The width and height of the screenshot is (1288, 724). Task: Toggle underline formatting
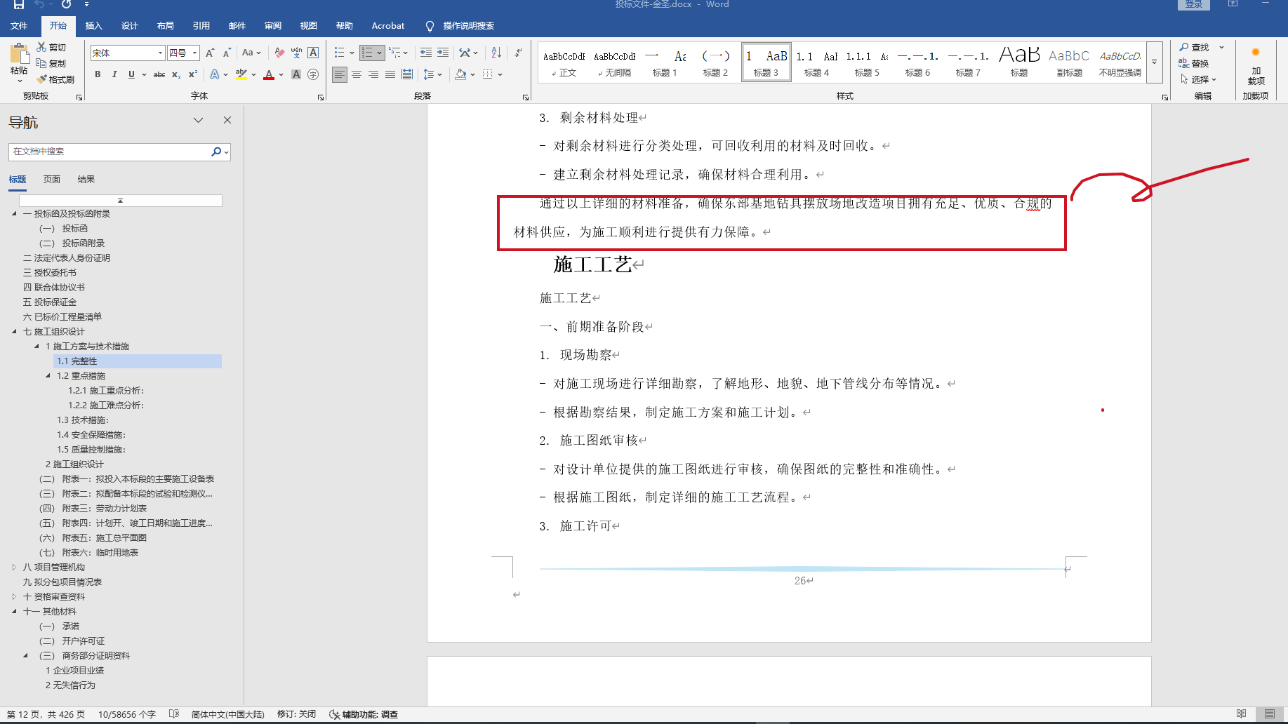pos(131,74)
